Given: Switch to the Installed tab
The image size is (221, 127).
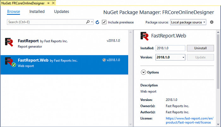Looking at the screenshot, I should 37,12.
